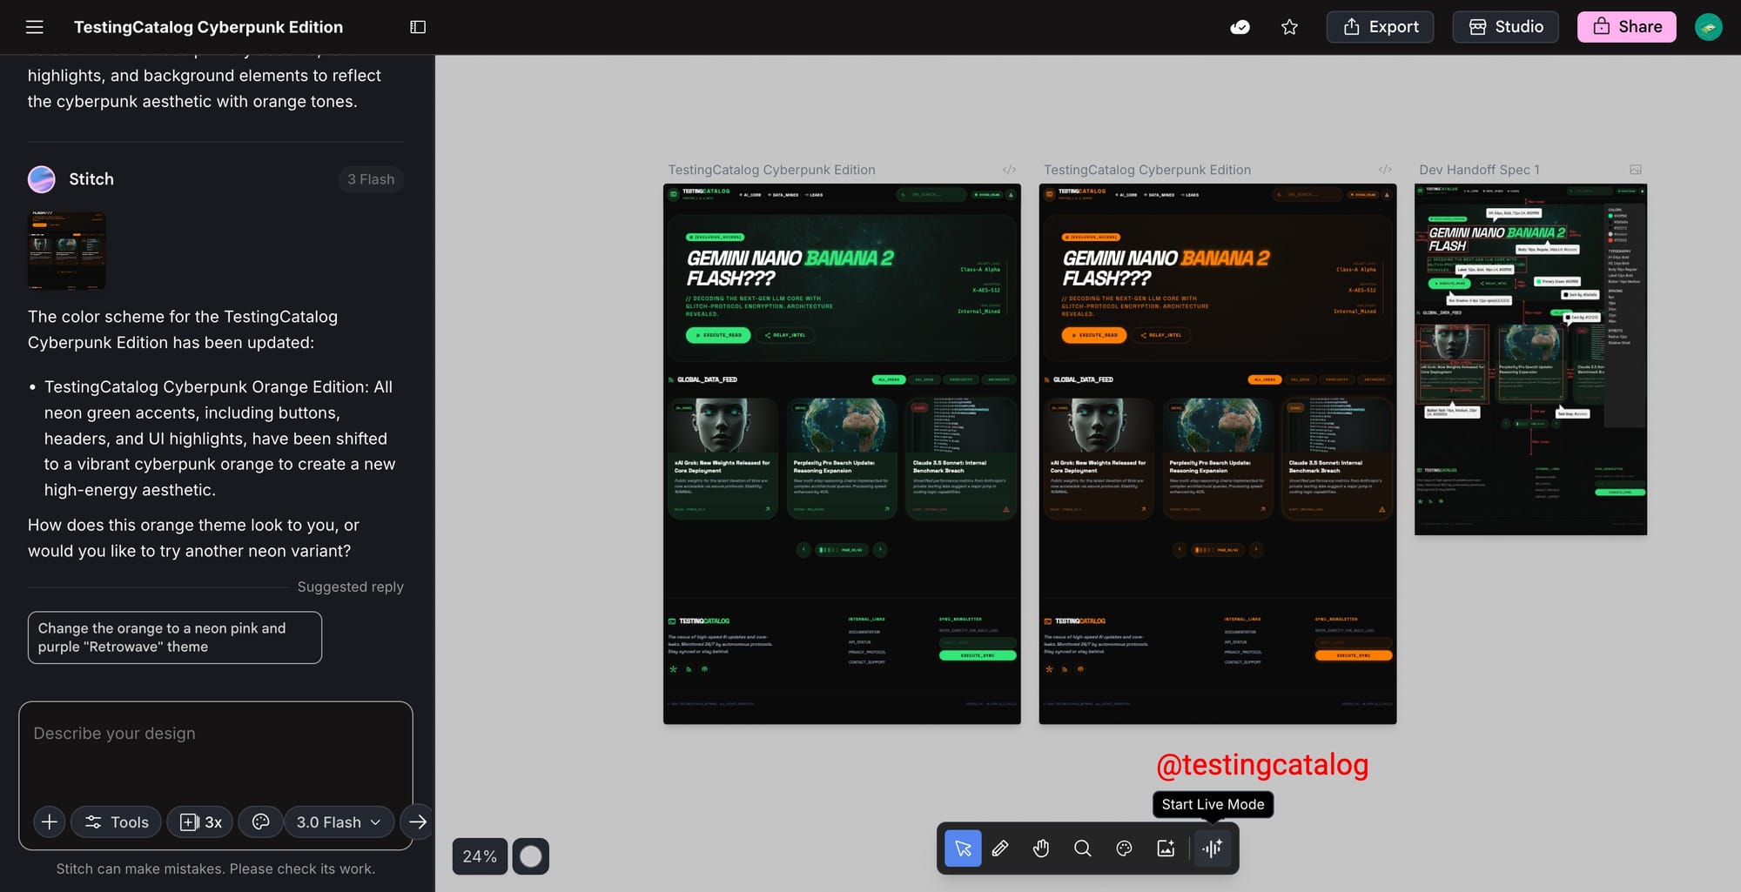Start Live Mode with the waveform icon

pos(1213,848)
